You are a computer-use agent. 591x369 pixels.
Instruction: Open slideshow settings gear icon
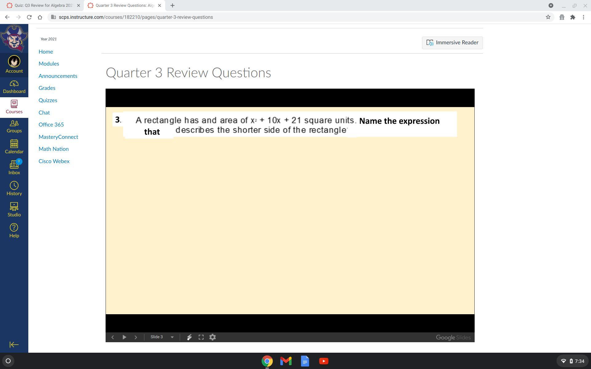[x=212, y=337]
